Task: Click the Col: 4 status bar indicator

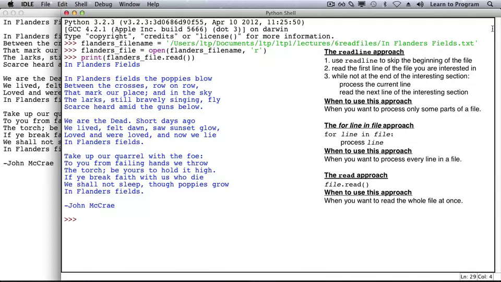Action: coord(485,277)
